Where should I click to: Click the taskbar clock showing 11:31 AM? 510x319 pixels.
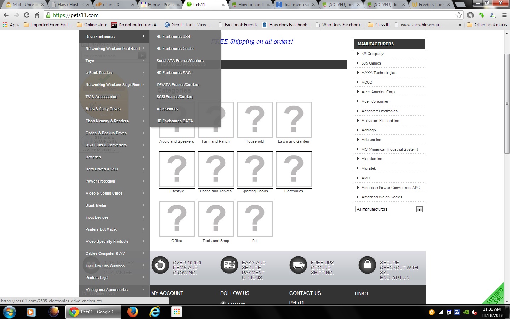pos(492,312)
